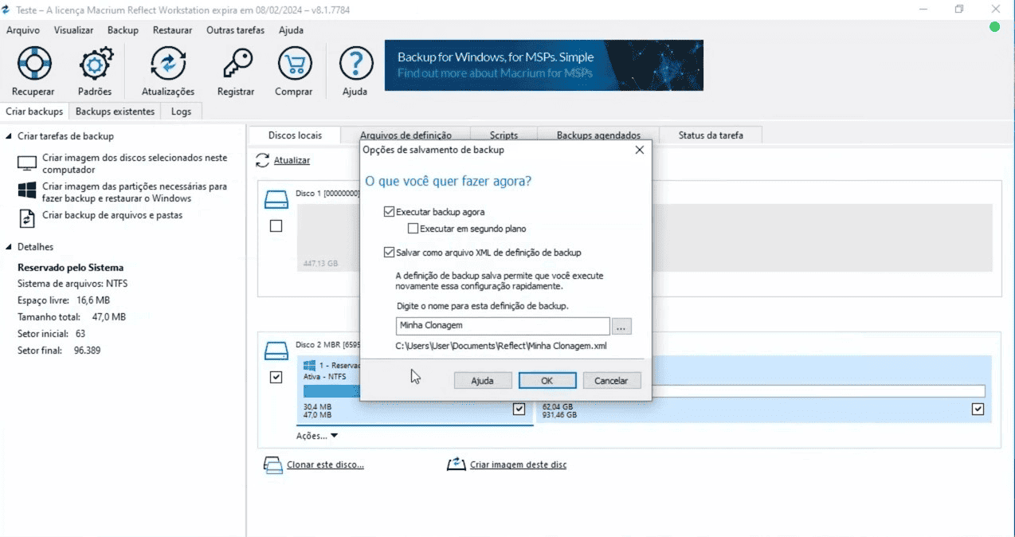Toggle the Executar backup agora checkbox

tap(389, 212)
